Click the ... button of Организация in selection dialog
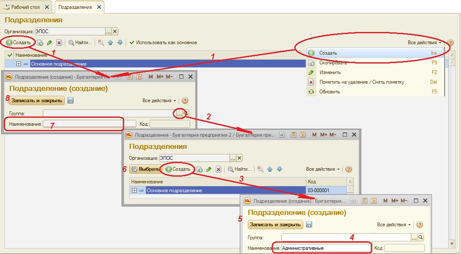The image size is (461, 254). click(233, 158)
